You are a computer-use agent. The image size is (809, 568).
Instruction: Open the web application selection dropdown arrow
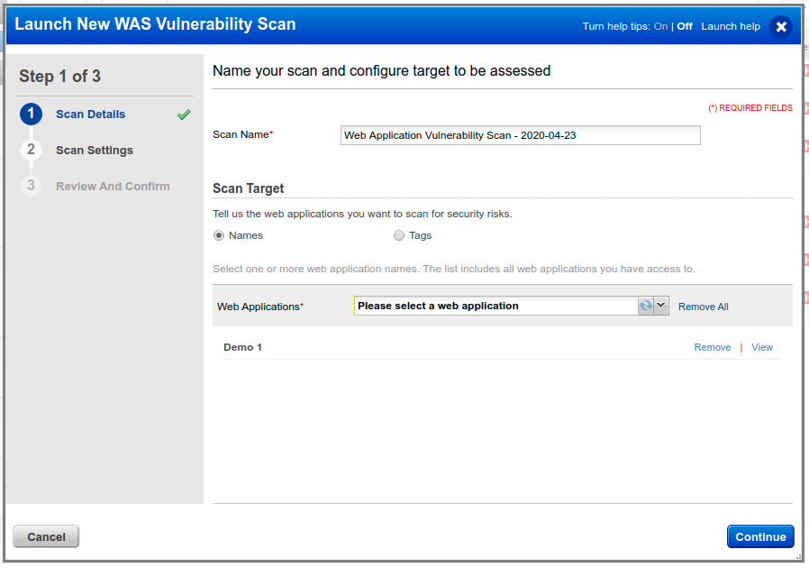pos(661,306)
